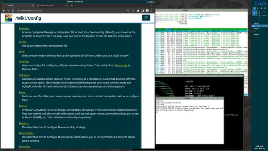268x151 pixels.
Task: Go back in Chromium browser
Action: (x=4, y=10)
